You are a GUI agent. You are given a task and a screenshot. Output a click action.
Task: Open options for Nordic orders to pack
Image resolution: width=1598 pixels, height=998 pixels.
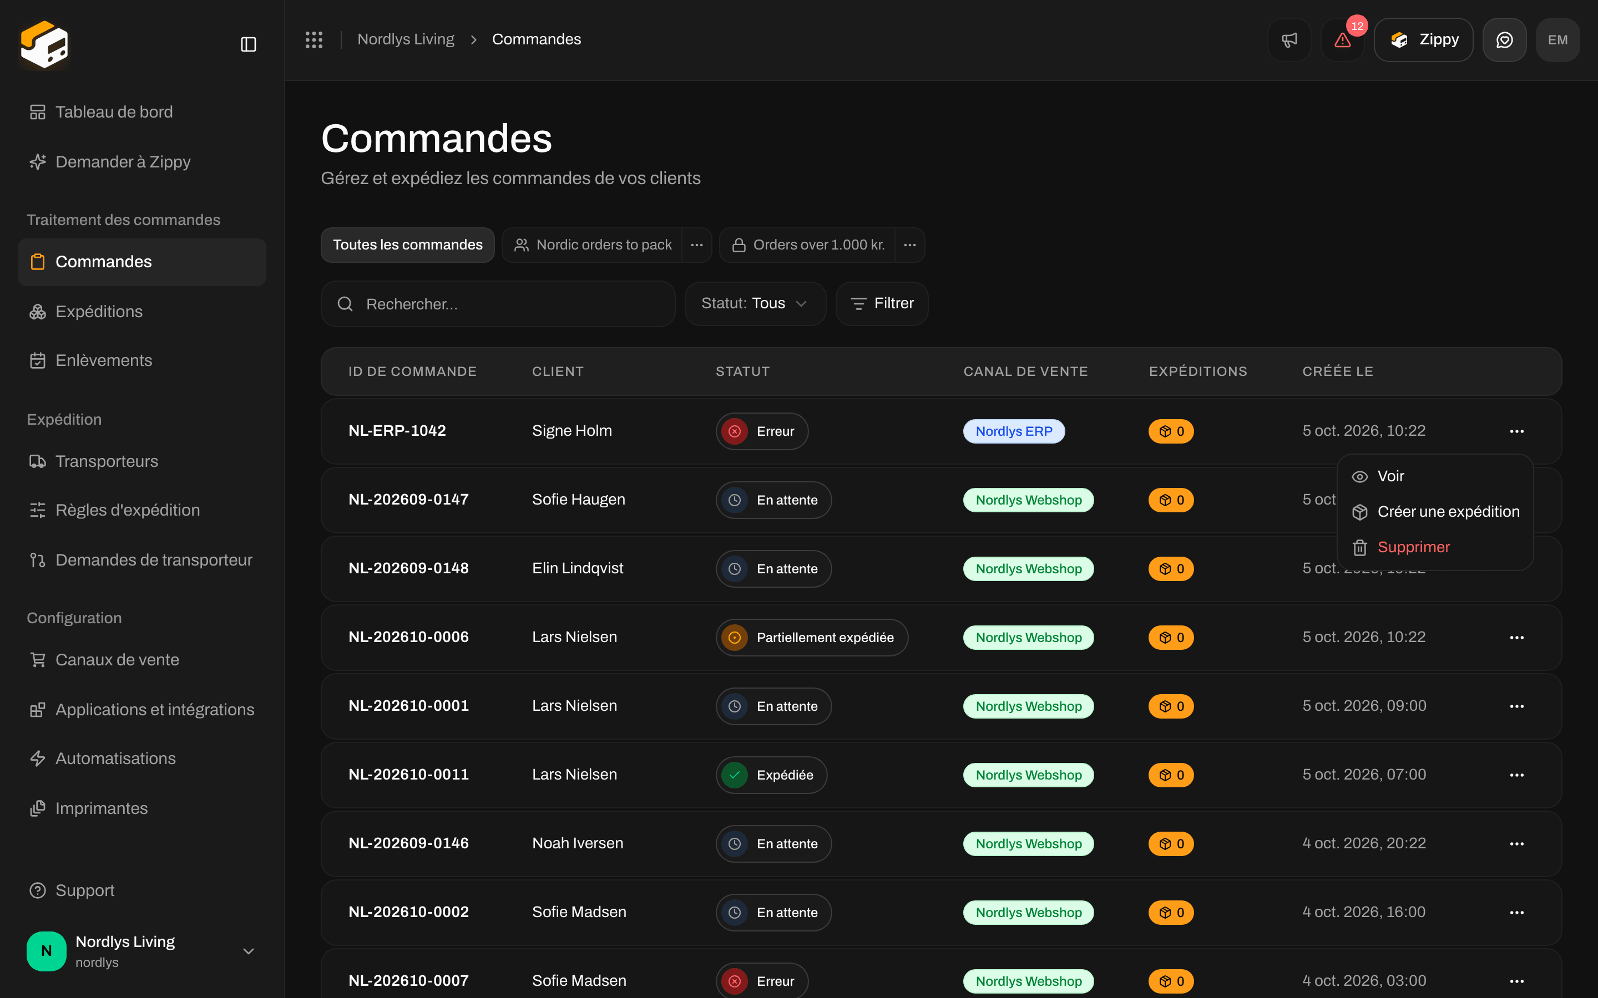697,245
